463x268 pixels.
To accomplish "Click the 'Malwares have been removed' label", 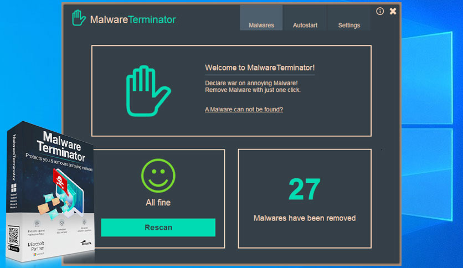I will coord(305,218).
